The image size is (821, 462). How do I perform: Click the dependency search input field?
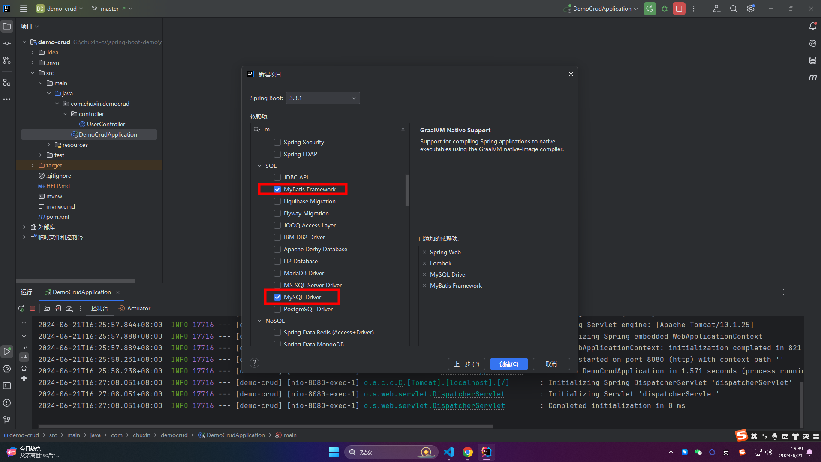click(330, 129)
